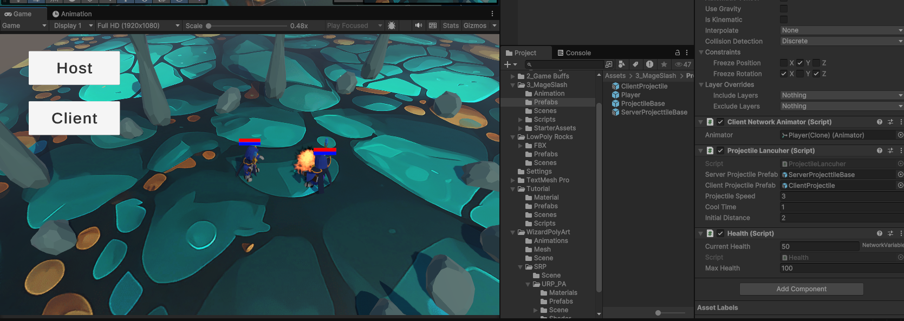904x321 pixels.
Task: Collapse the LowPoly Rocks folder
Action: point(513,137)
